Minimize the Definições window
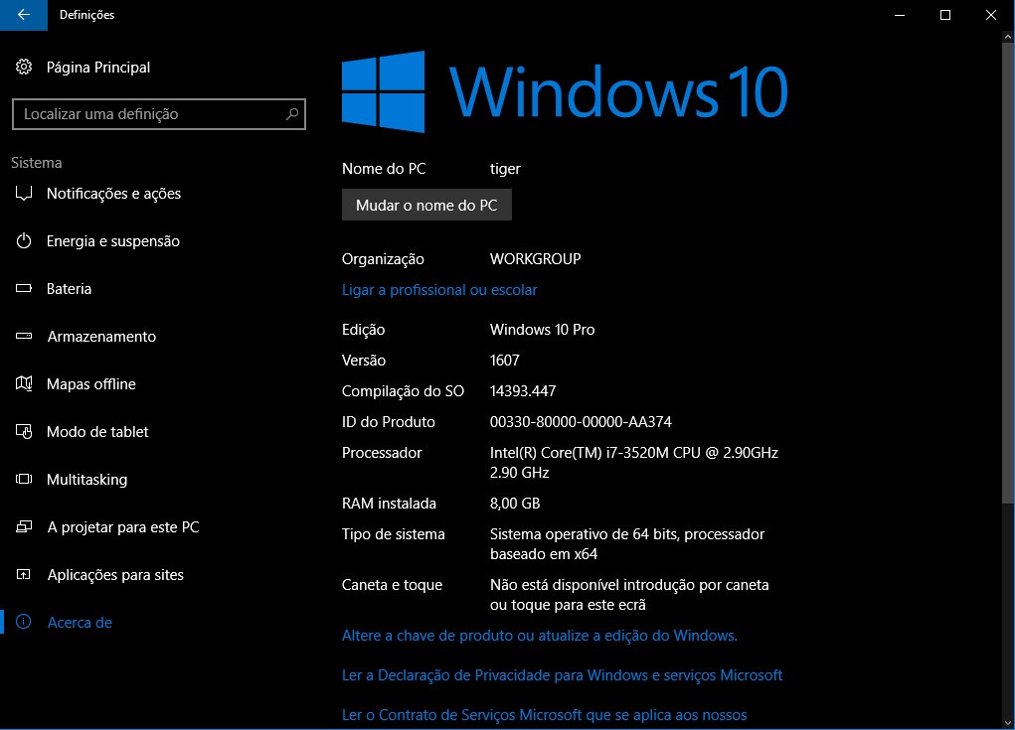Image resolution: width=1015 pixels, height=730 pixels. click(899, 15)
